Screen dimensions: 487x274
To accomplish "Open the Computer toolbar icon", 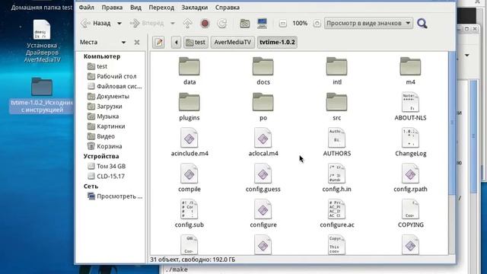I will point(262,24).
